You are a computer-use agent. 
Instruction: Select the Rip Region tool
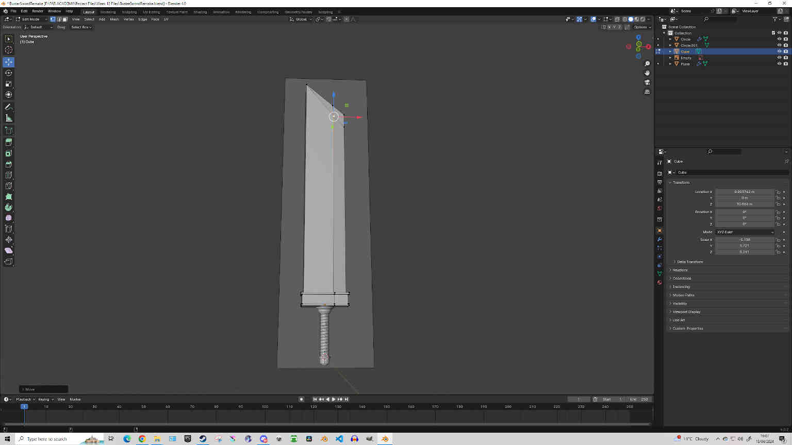[x=8, y=261]
